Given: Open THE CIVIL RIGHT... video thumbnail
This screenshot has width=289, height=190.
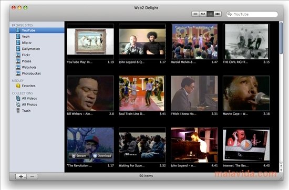Looking at the screenshot, I should [246, 41].
